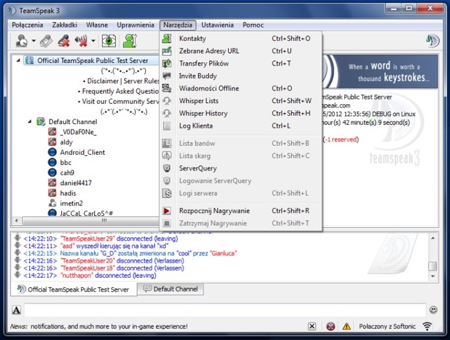
Task: Collapse the Official TeamSpeak Public Test Server tree
Action: tap(18, 60)
